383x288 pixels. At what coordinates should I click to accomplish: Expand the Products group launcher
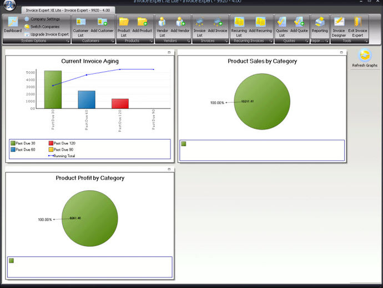pos(151,41)
